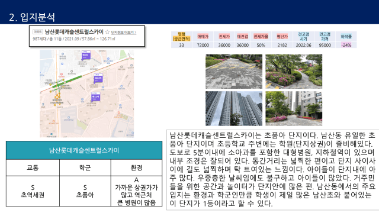Screen dimensions: 379x213
Task: Click the S 초역세권 rating cell
Action: click(x=33, y=191)
